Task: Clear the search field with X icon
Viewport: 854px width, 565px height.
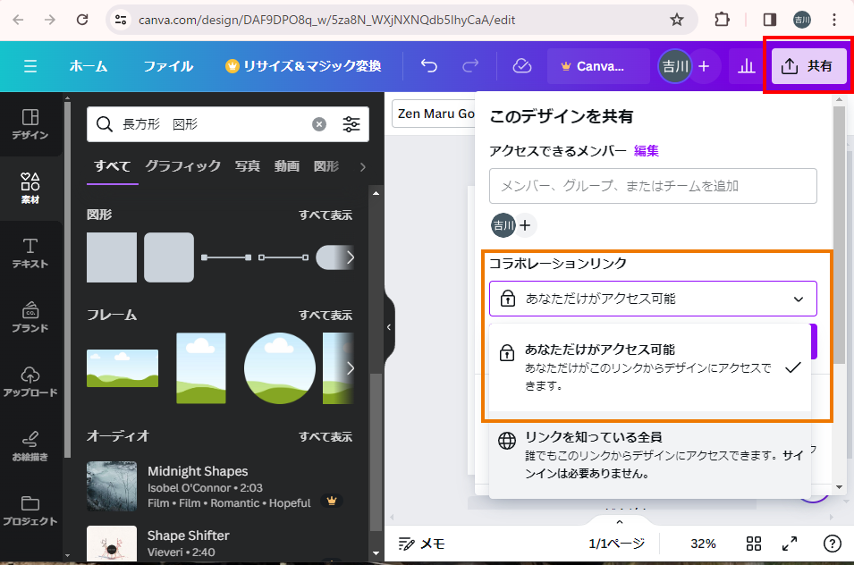Action: (319, 124)
